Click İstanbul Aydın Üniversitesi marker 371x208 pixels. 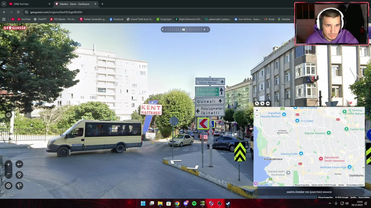288,173
